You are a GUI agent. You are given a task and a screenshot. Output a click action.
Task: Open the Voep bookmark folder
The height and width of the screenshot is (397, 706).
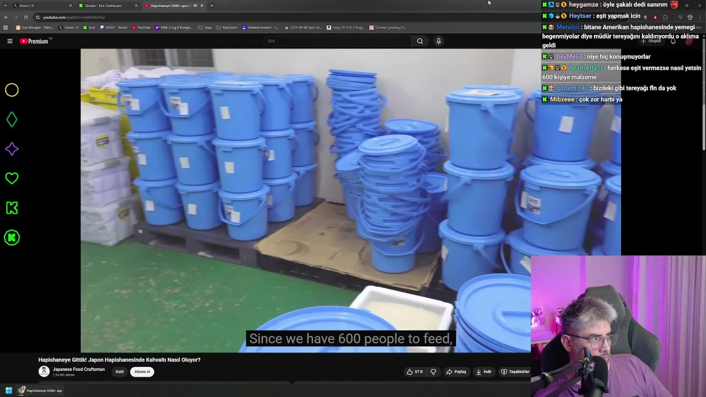205,27
